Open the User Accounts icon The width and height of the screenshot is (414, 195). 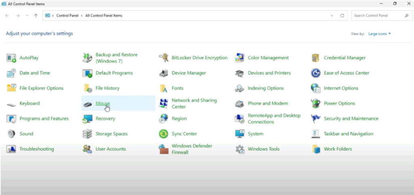coord(87,149)
